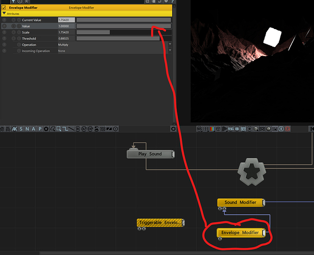Select the Triggerable Envelope node
314x255 pixels.
click(x=161, y=223)
